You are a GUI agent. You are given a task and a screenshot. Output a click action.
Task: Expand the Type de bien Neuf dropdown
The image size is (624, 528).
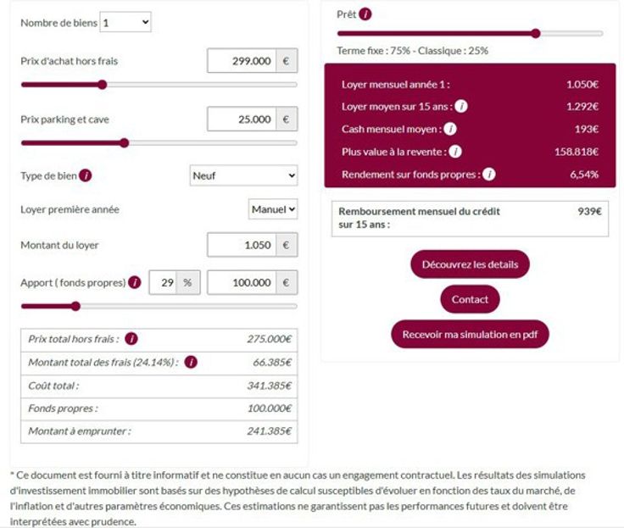tap(243, 175)
